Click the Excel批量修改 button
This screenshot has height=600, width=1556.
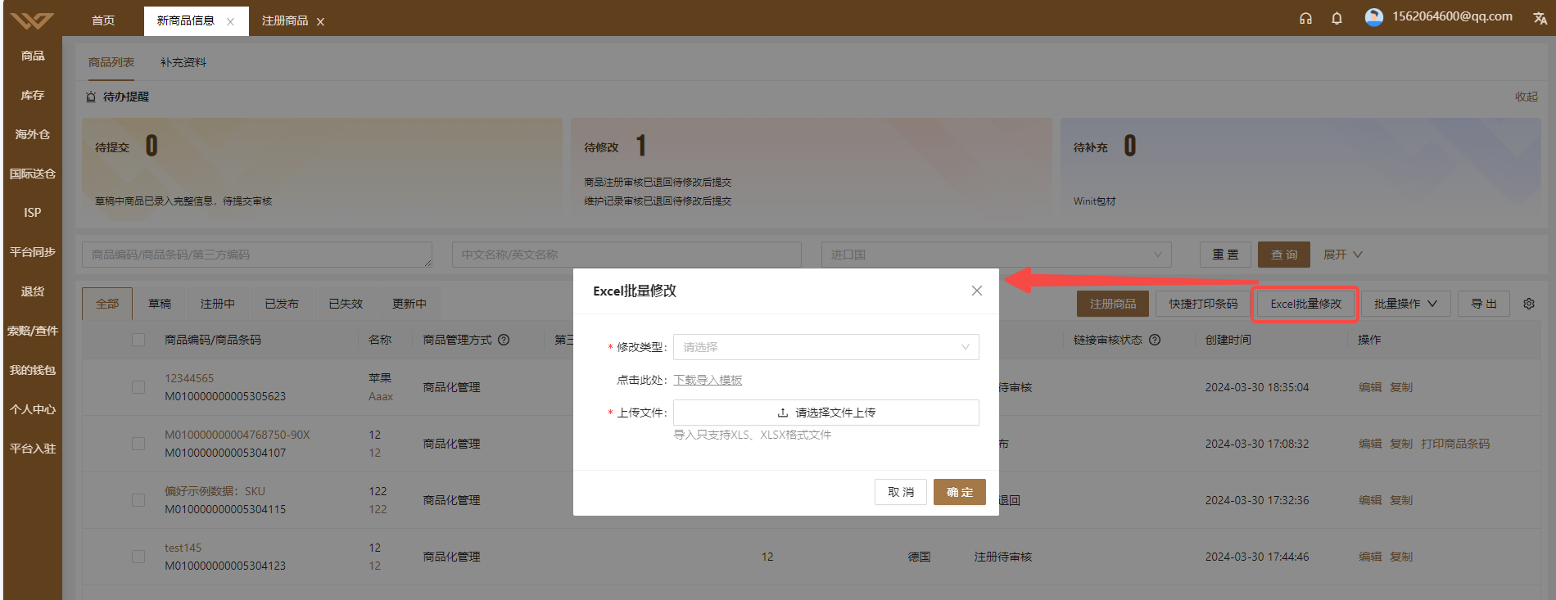click(1305, 304)
